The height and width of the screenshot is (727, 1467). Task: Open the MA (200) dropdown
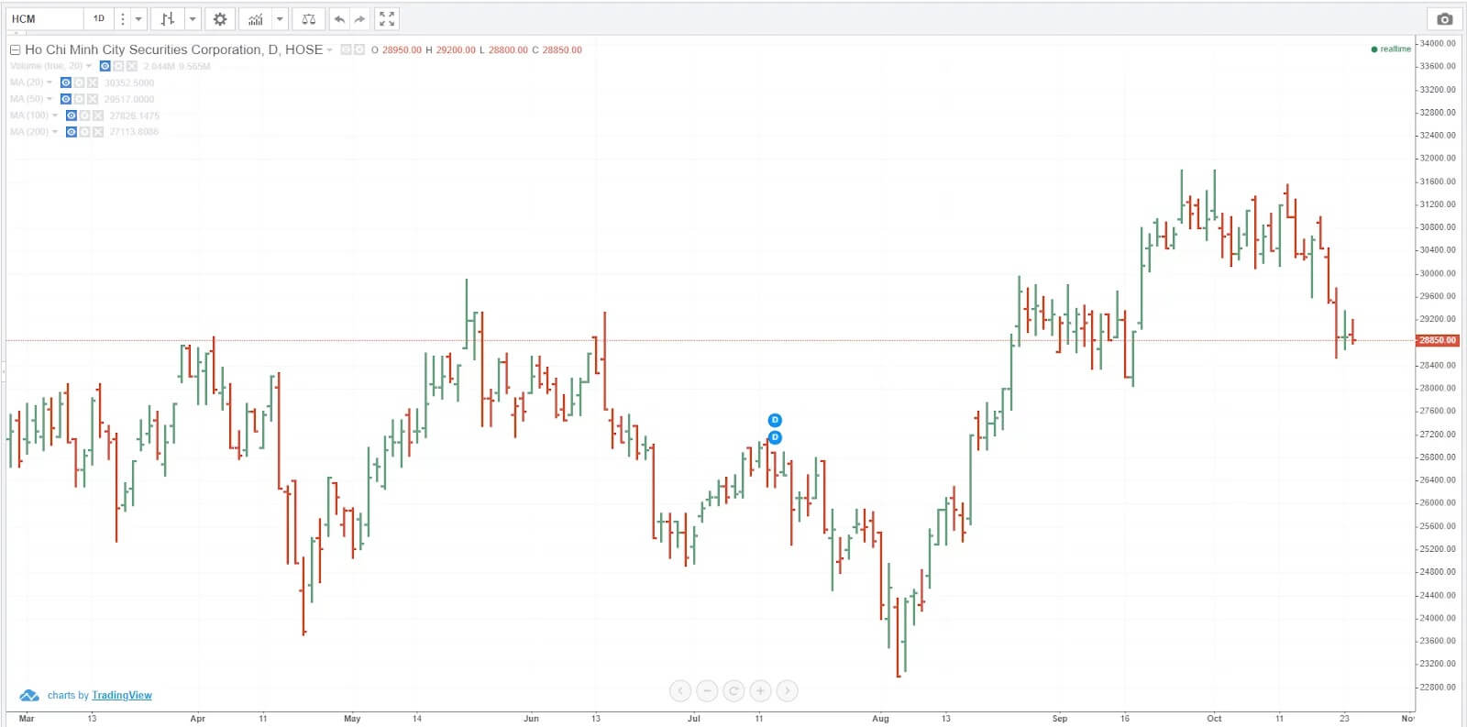click(x=55, y=132)
